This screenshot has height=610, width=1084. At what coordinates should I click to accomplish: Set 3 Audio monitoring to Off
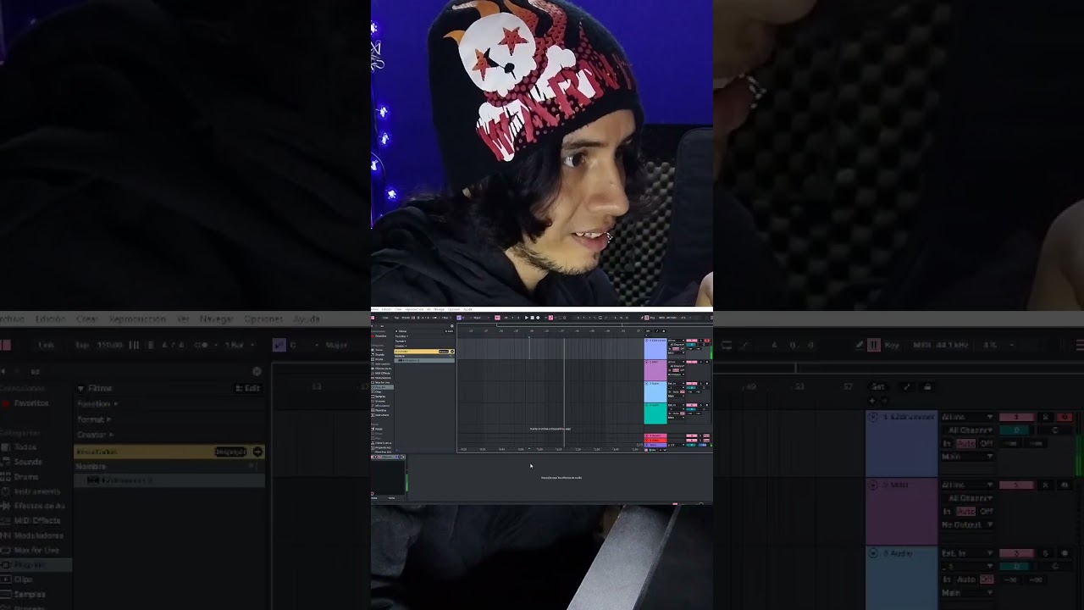click(x=682, y=391)
